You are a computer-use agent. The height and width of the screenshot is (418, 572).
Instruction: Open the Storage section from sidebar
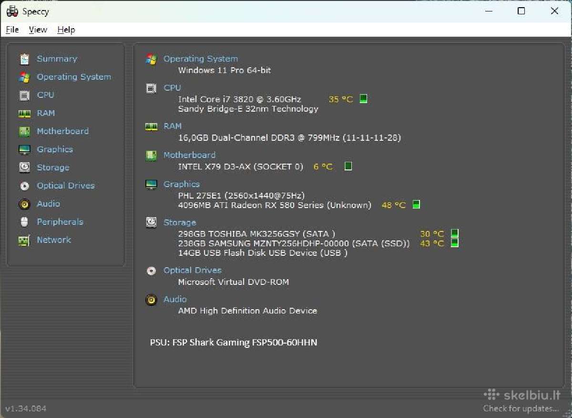click(53, 167)
